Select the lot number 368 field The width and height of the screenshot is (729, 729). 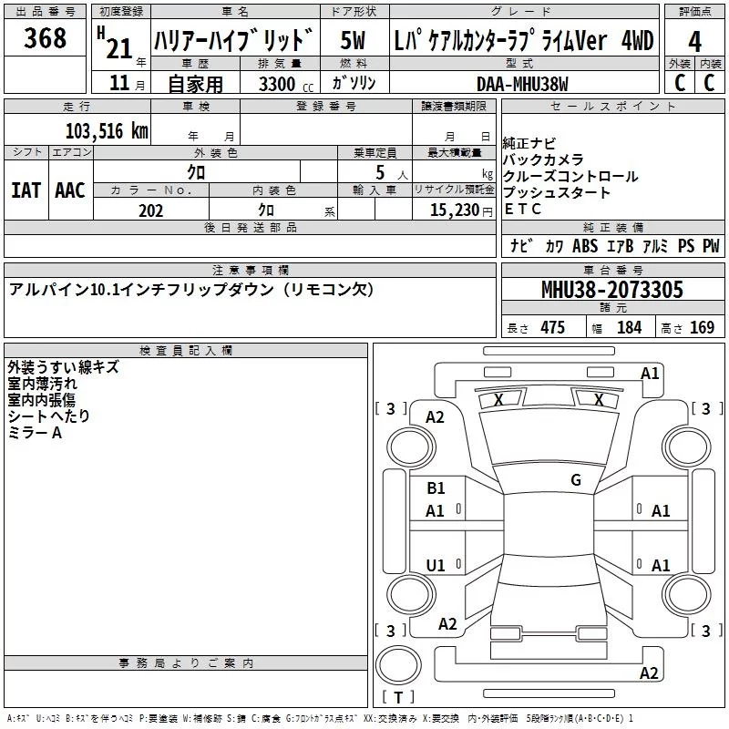(x=45, y=37)
